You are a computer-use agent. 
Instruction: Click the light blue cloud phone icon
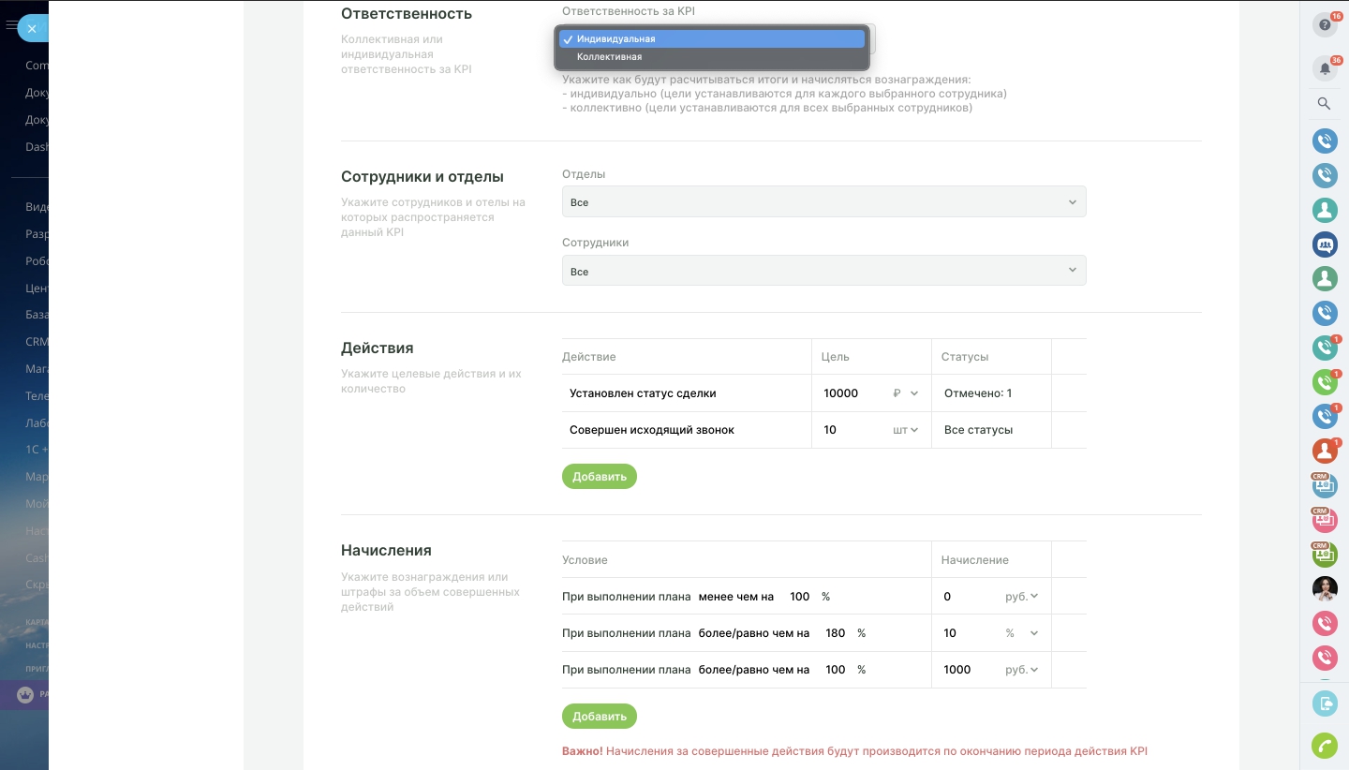pos(1324,703)
